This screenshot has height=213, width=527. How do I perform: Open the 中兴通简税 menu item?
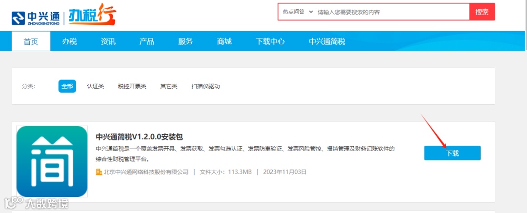(327, 41)
